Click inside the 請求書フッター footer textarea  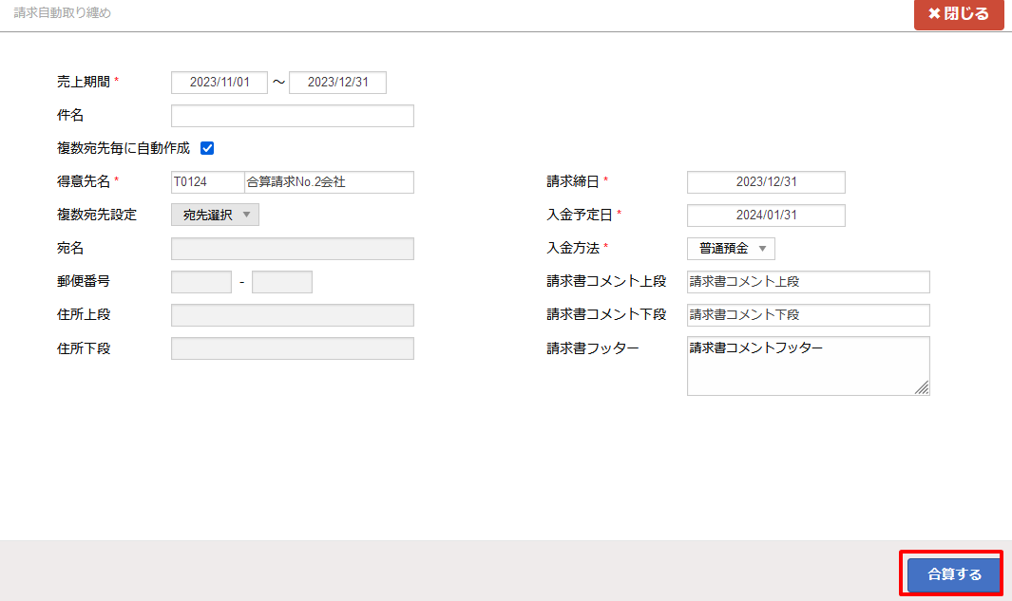(808, 361)
